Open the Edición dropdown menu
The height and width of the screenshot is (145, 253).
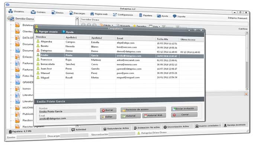pos(106,25)
